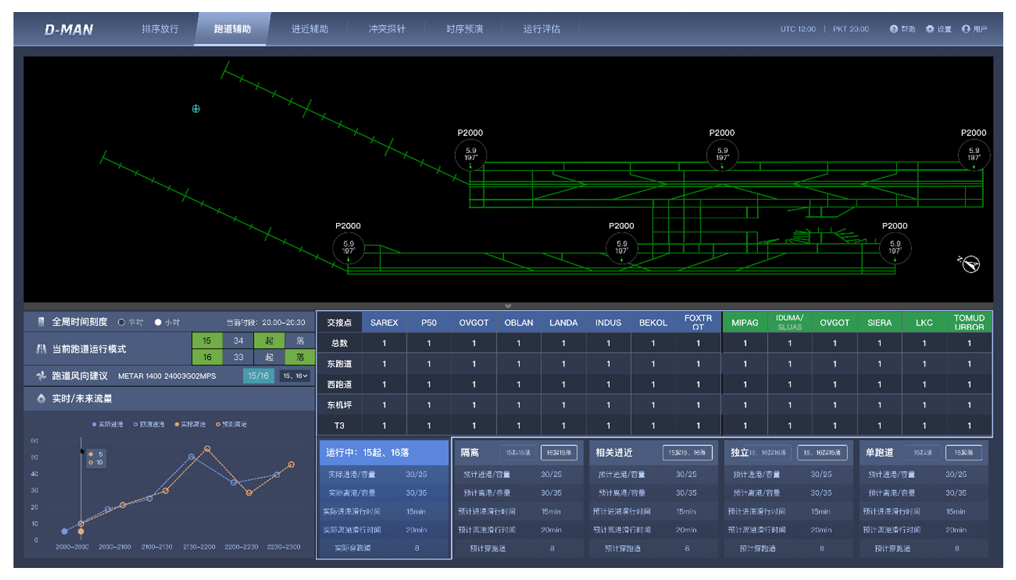Open the 15、16 runway dropdown
Viewport: 1016px width, 580px height.
tap(295, 376)
